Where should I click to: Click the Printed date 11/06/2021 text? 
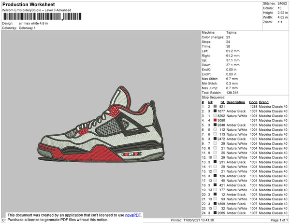click(x=192, y=220)
